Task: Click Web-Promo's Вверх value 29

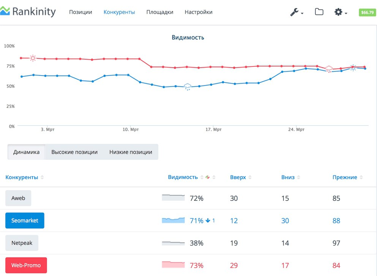Action: tap(234, 265)
